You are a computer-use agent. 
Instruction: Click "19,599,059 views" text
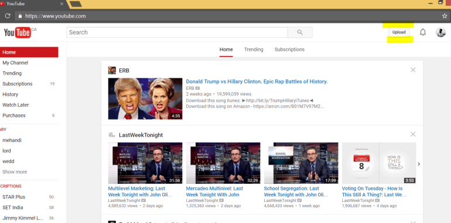pyautogui.click(x=234, y=94)
